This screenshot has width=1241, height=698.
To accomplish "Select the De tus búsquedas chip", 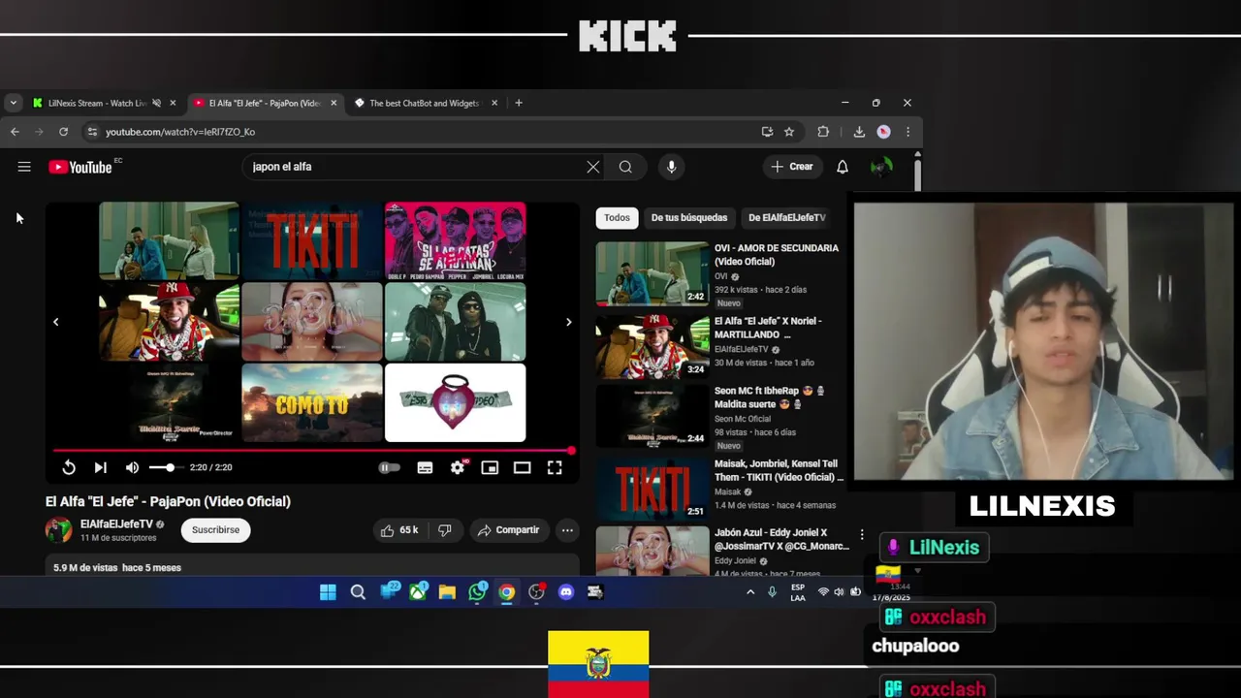I will click(688, 218).
